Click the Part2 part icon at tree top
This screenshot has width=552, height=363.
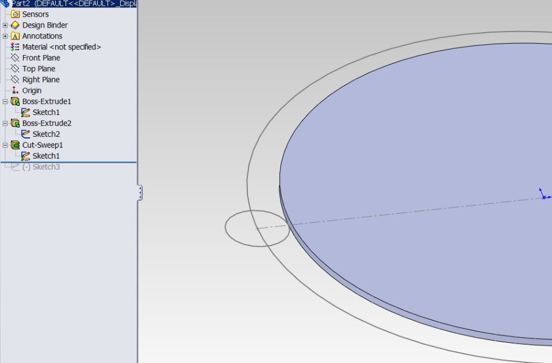coord(5,3)
